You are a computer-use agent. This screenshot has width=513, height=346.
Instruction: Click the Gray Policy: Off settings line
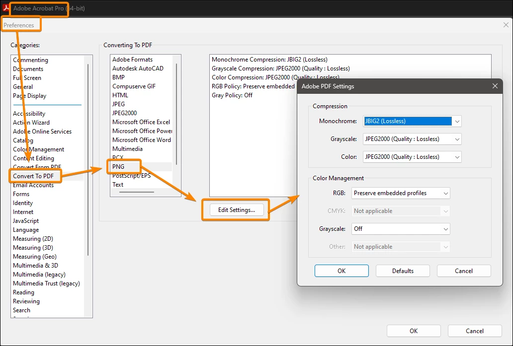coord(232,95)
